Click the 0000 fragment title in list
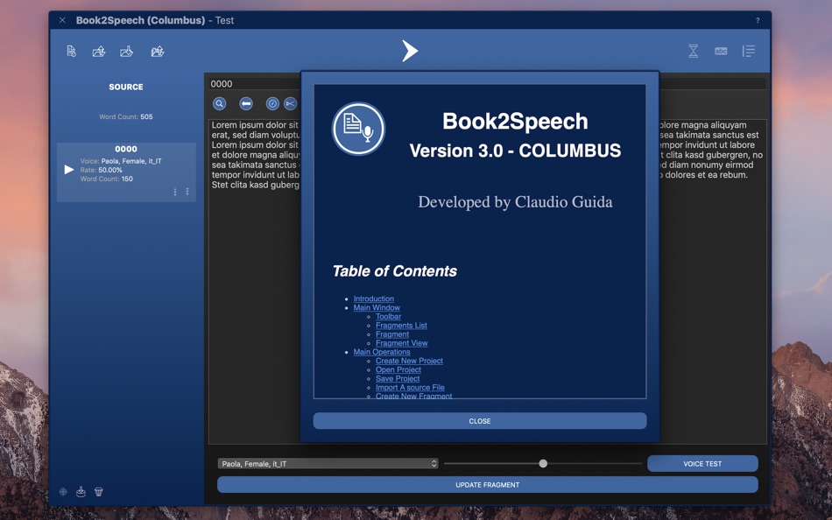Image resolution: width=832 pixels, height=520 pixels. (126, 149)
